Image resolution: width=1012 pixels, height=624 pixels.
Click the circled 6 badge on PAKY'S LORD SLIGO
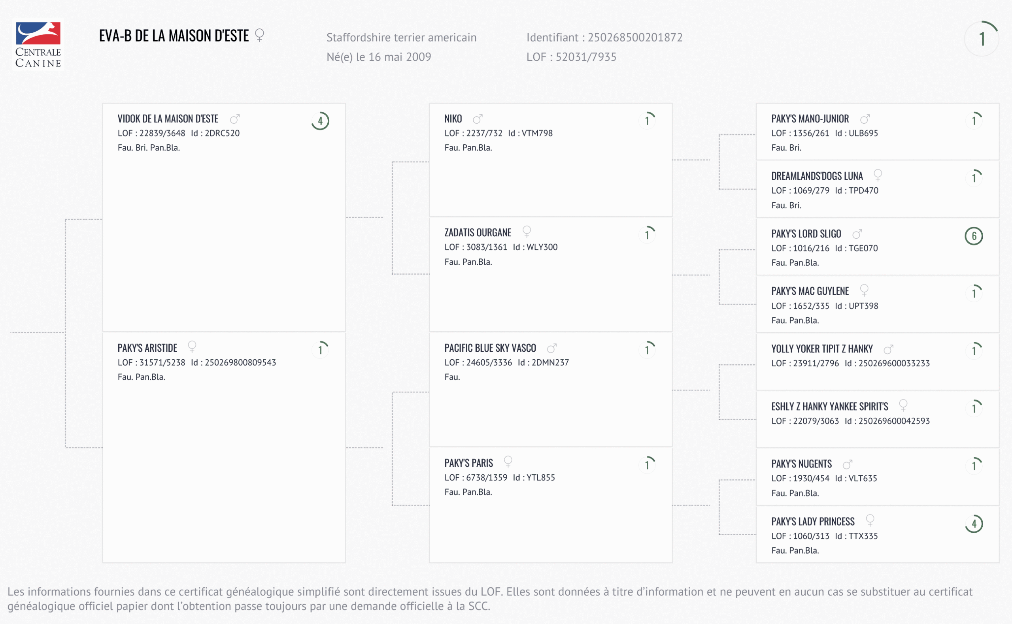click(x=974, y=236)
